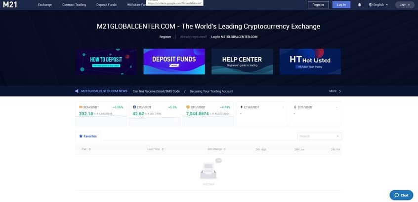Click the 24h High column header
The image size is (418, 202).
point(261,149)
